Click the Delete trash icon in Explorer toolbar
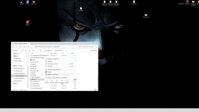This screenshot has width=199, height=112. click(x=41, y=50)
